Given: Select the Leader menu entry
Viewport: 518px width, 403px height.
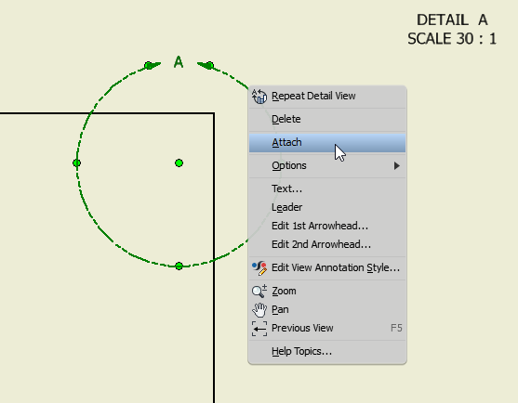Looking at the screenshot, I should (x=327, y=207).
